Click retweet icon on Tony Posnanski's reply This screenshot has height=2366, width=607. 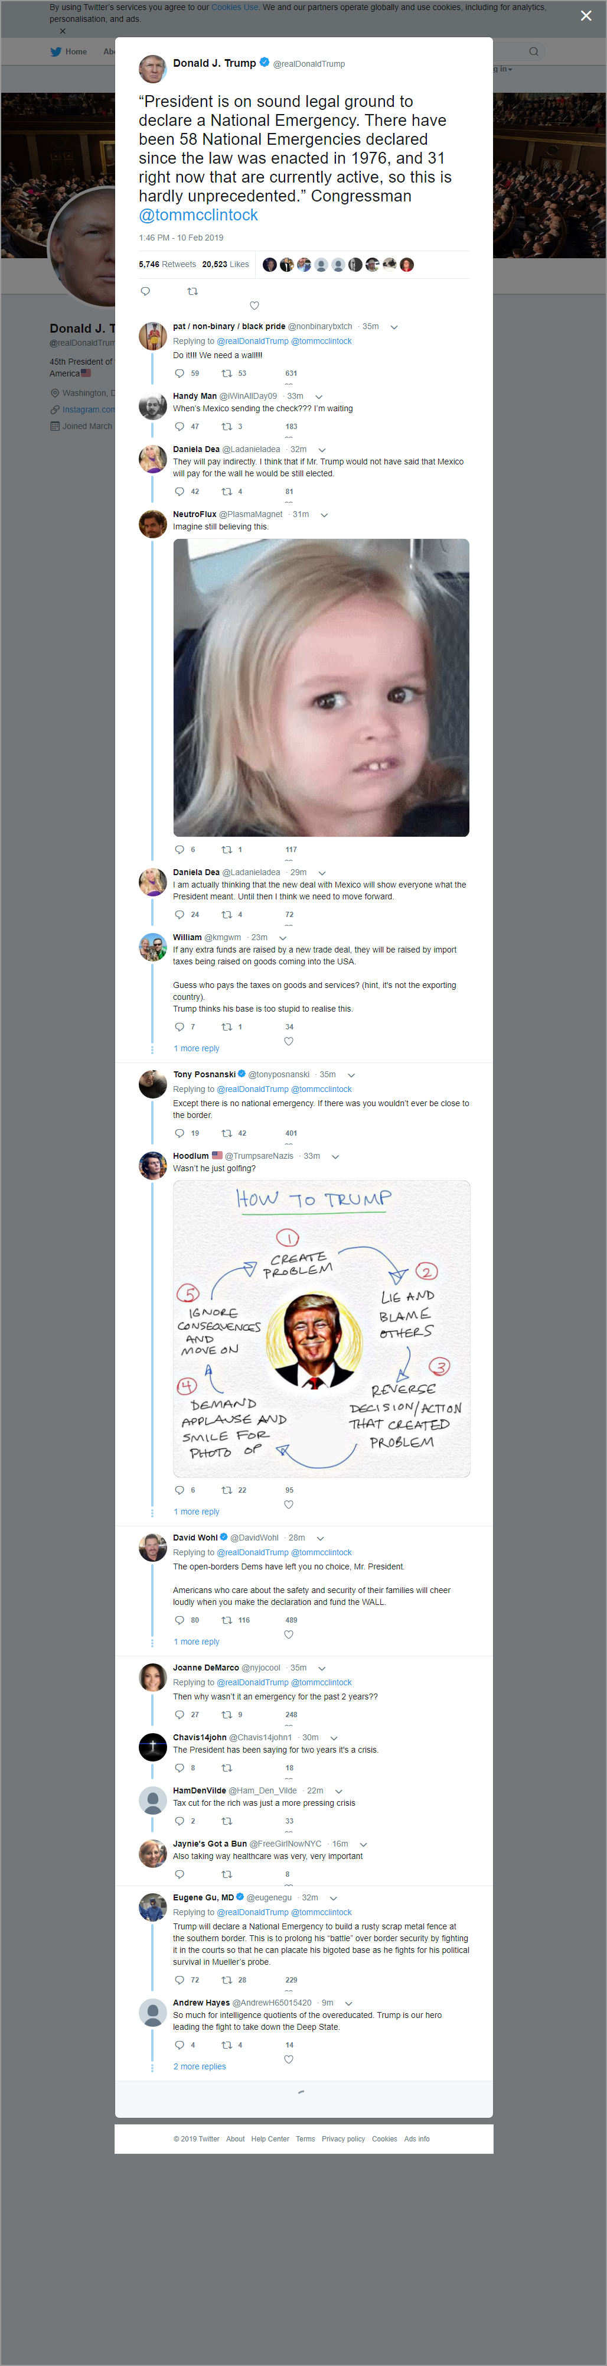click(x=226, y=1133)
